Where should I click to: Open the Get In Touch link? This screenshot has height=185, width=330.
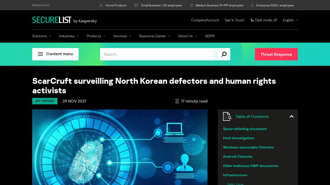(x=235, y=20)
